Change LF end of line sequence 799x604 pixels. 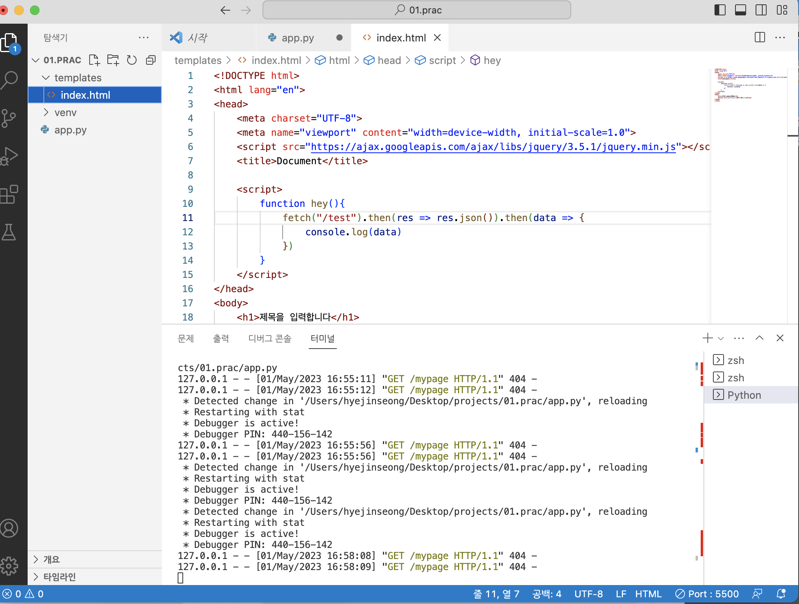pyautogui.click(x=621, y=594)
